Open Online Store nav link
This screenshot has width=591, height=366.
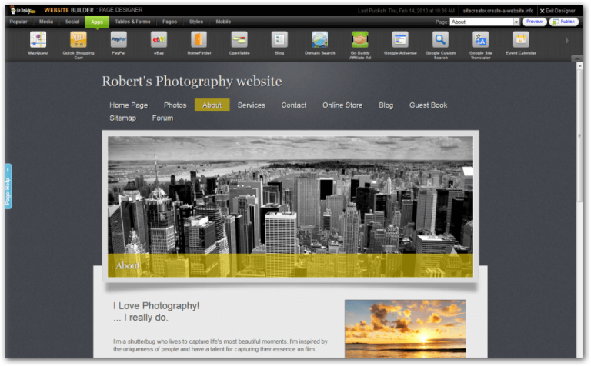pyautogui.click(x=342, y=105)
